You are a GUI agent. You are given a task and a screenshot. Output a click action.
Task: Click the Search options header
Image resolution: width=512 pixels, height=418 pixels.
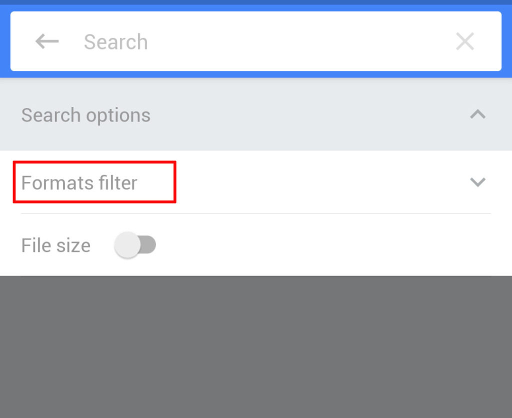tap(85, 114)
